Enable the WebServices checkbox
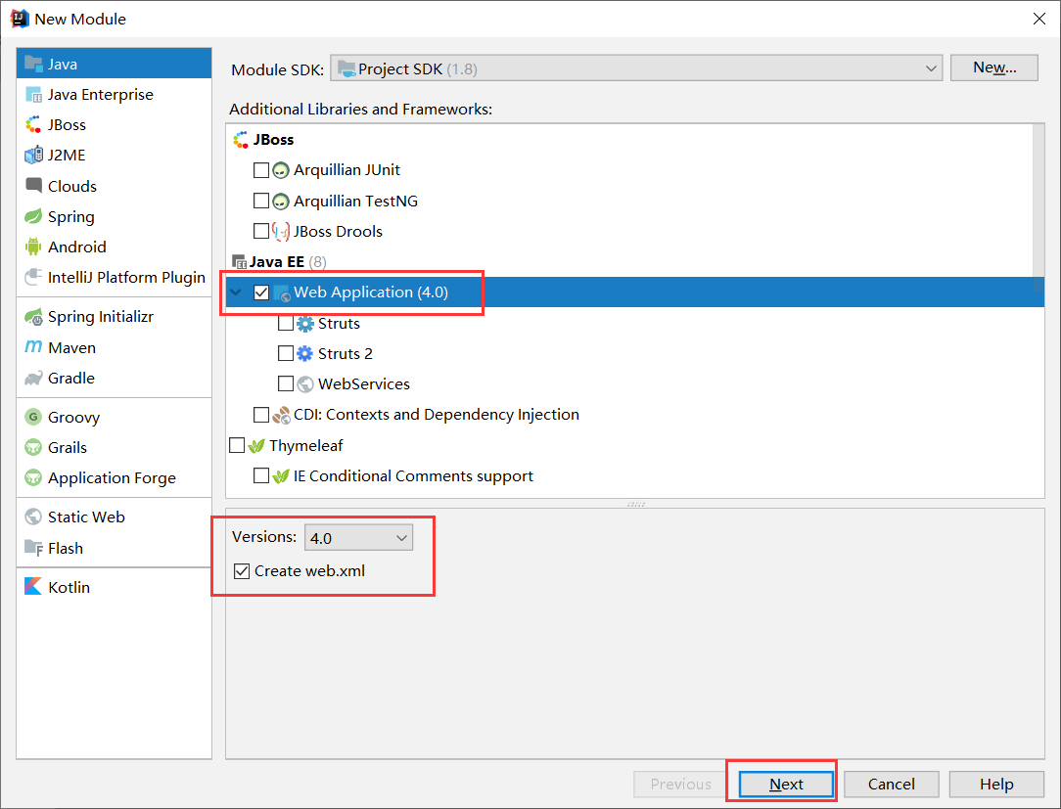 click(286, 384)
